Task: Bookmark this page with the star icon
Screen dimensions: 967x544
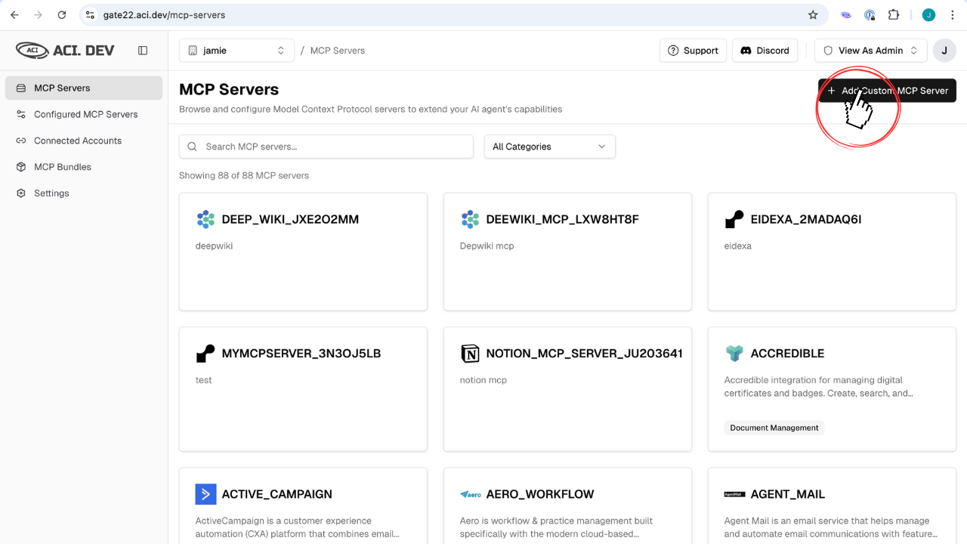Action: tap(813, 15)
